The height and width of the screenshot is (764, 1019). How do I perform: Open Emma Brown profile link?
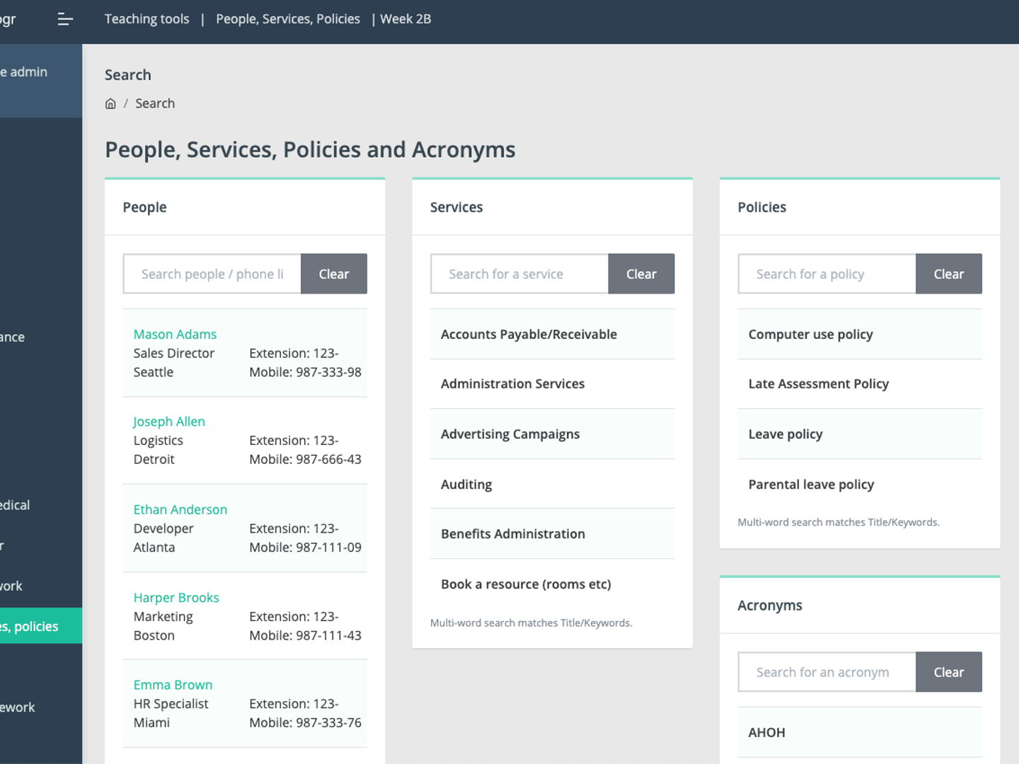[x=173, y=685]
